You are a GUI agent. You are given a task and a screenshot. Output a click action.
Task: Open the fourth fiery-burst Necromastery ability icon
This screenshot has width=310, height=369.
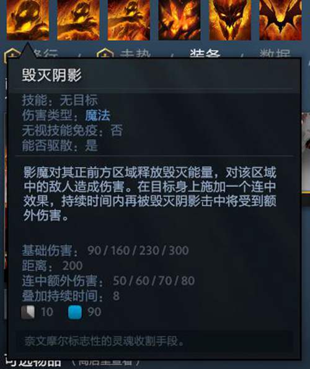click(179, 20)
